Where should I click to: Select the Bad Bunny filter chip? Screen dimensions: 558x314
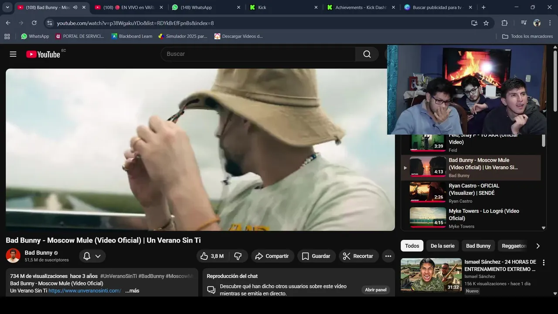(x=478, y=246)
